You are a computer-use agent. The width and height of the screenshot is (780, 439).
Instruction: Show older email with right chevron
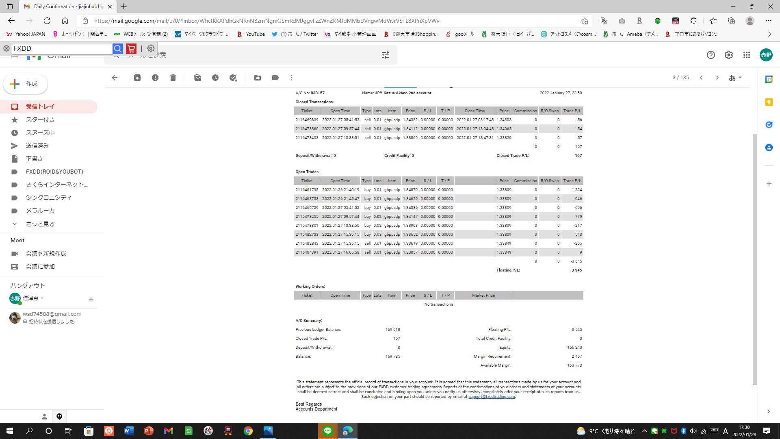pos(717,78)
